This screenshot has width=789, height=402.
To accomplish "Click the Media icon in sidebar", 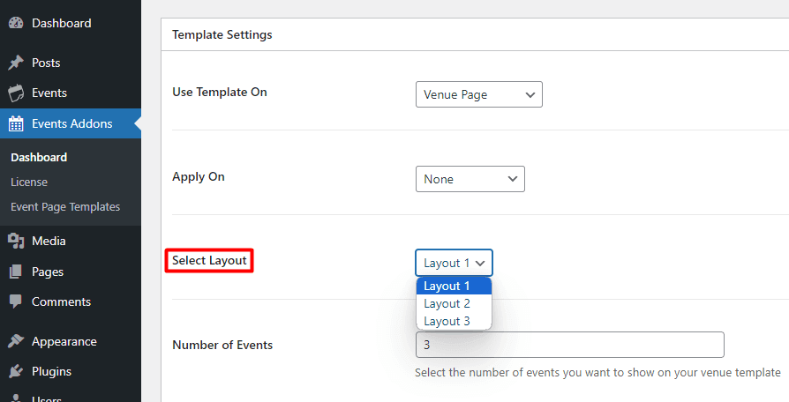I will pos(16,242).
